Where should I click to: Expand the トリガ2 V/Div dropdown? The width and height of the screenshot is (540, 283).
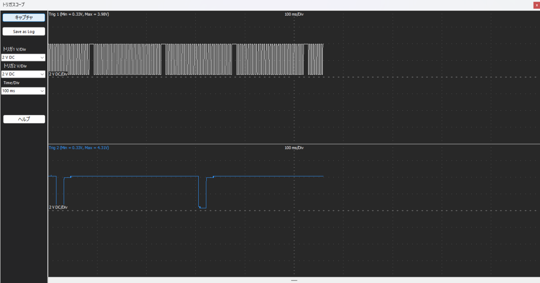23,74
